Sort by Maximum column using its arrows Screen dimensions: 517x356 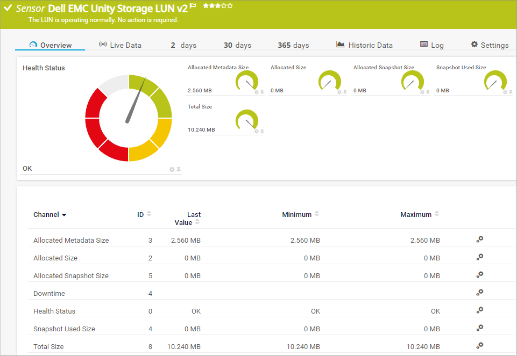(437, 214)
